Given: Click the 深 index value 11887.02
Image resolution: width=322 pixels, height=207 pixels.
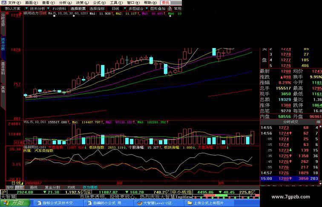Looking at the screenshot, I should [x=108, y=192].
